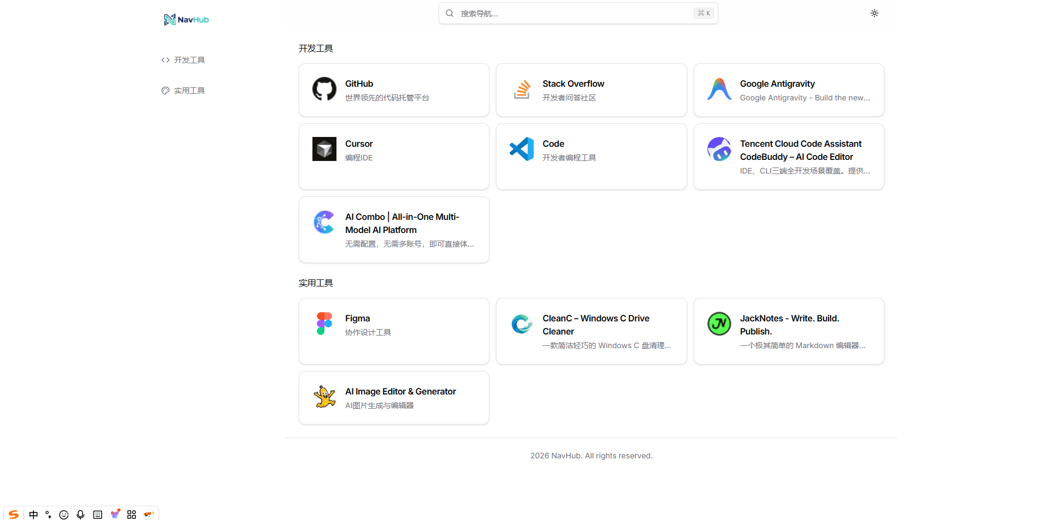This screenshot has width=1040, height=520.
Task: Open GitHub via its cat logo icon
Action: point(324,89)
